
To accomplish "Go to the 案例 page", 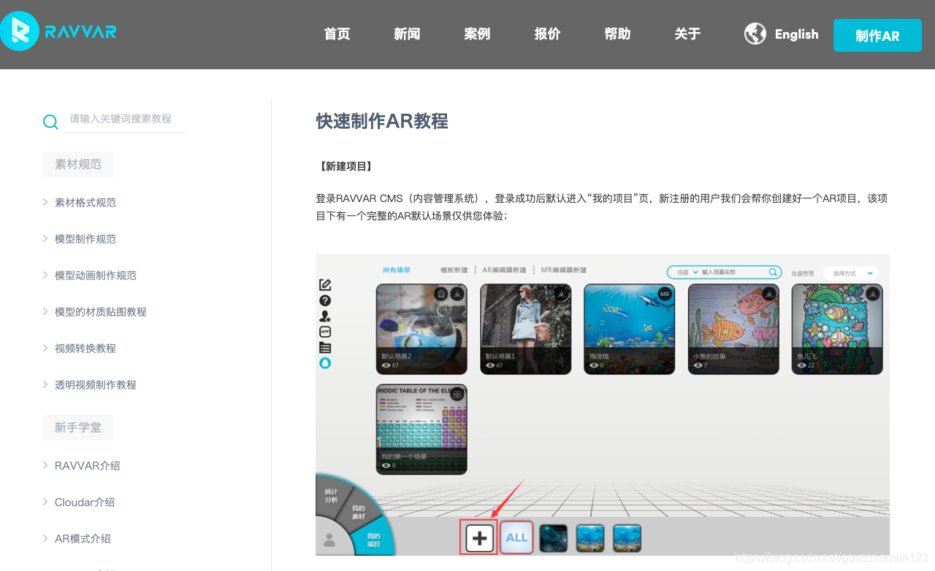I will coord(477,34).
